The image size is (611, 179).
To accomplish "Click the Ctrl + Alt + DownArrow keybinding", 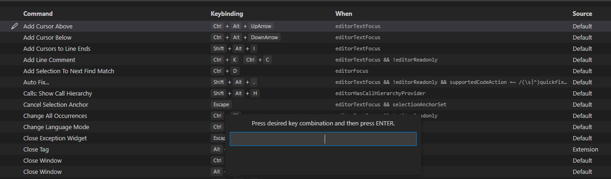I will coord(245,37).
